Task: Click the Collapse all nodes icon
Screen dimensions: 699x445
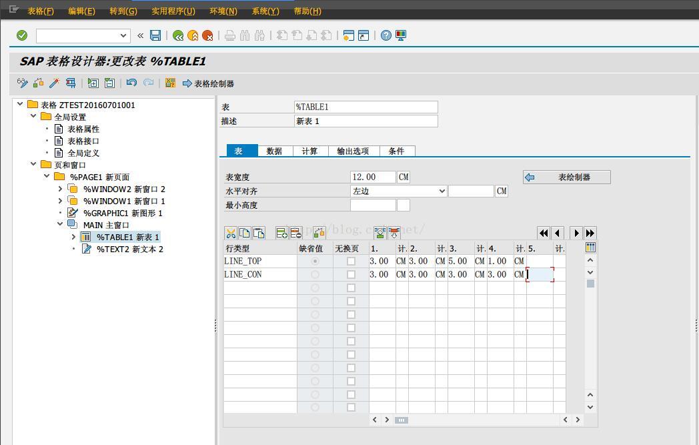Action: pyautogui.click(x=109, y=83)
